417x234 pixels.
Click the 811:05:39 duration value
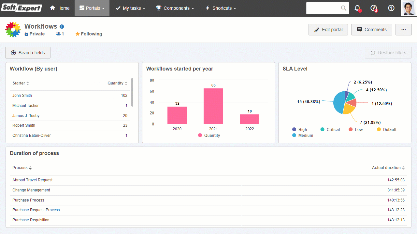click(396, 190)
